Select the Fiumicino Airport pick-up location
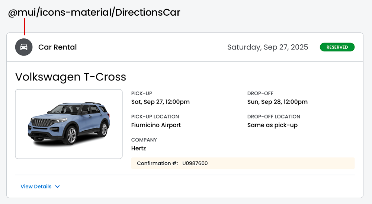The height and width of the screenshot is (204, 372). pyautogui.click(x=156, y=125)
